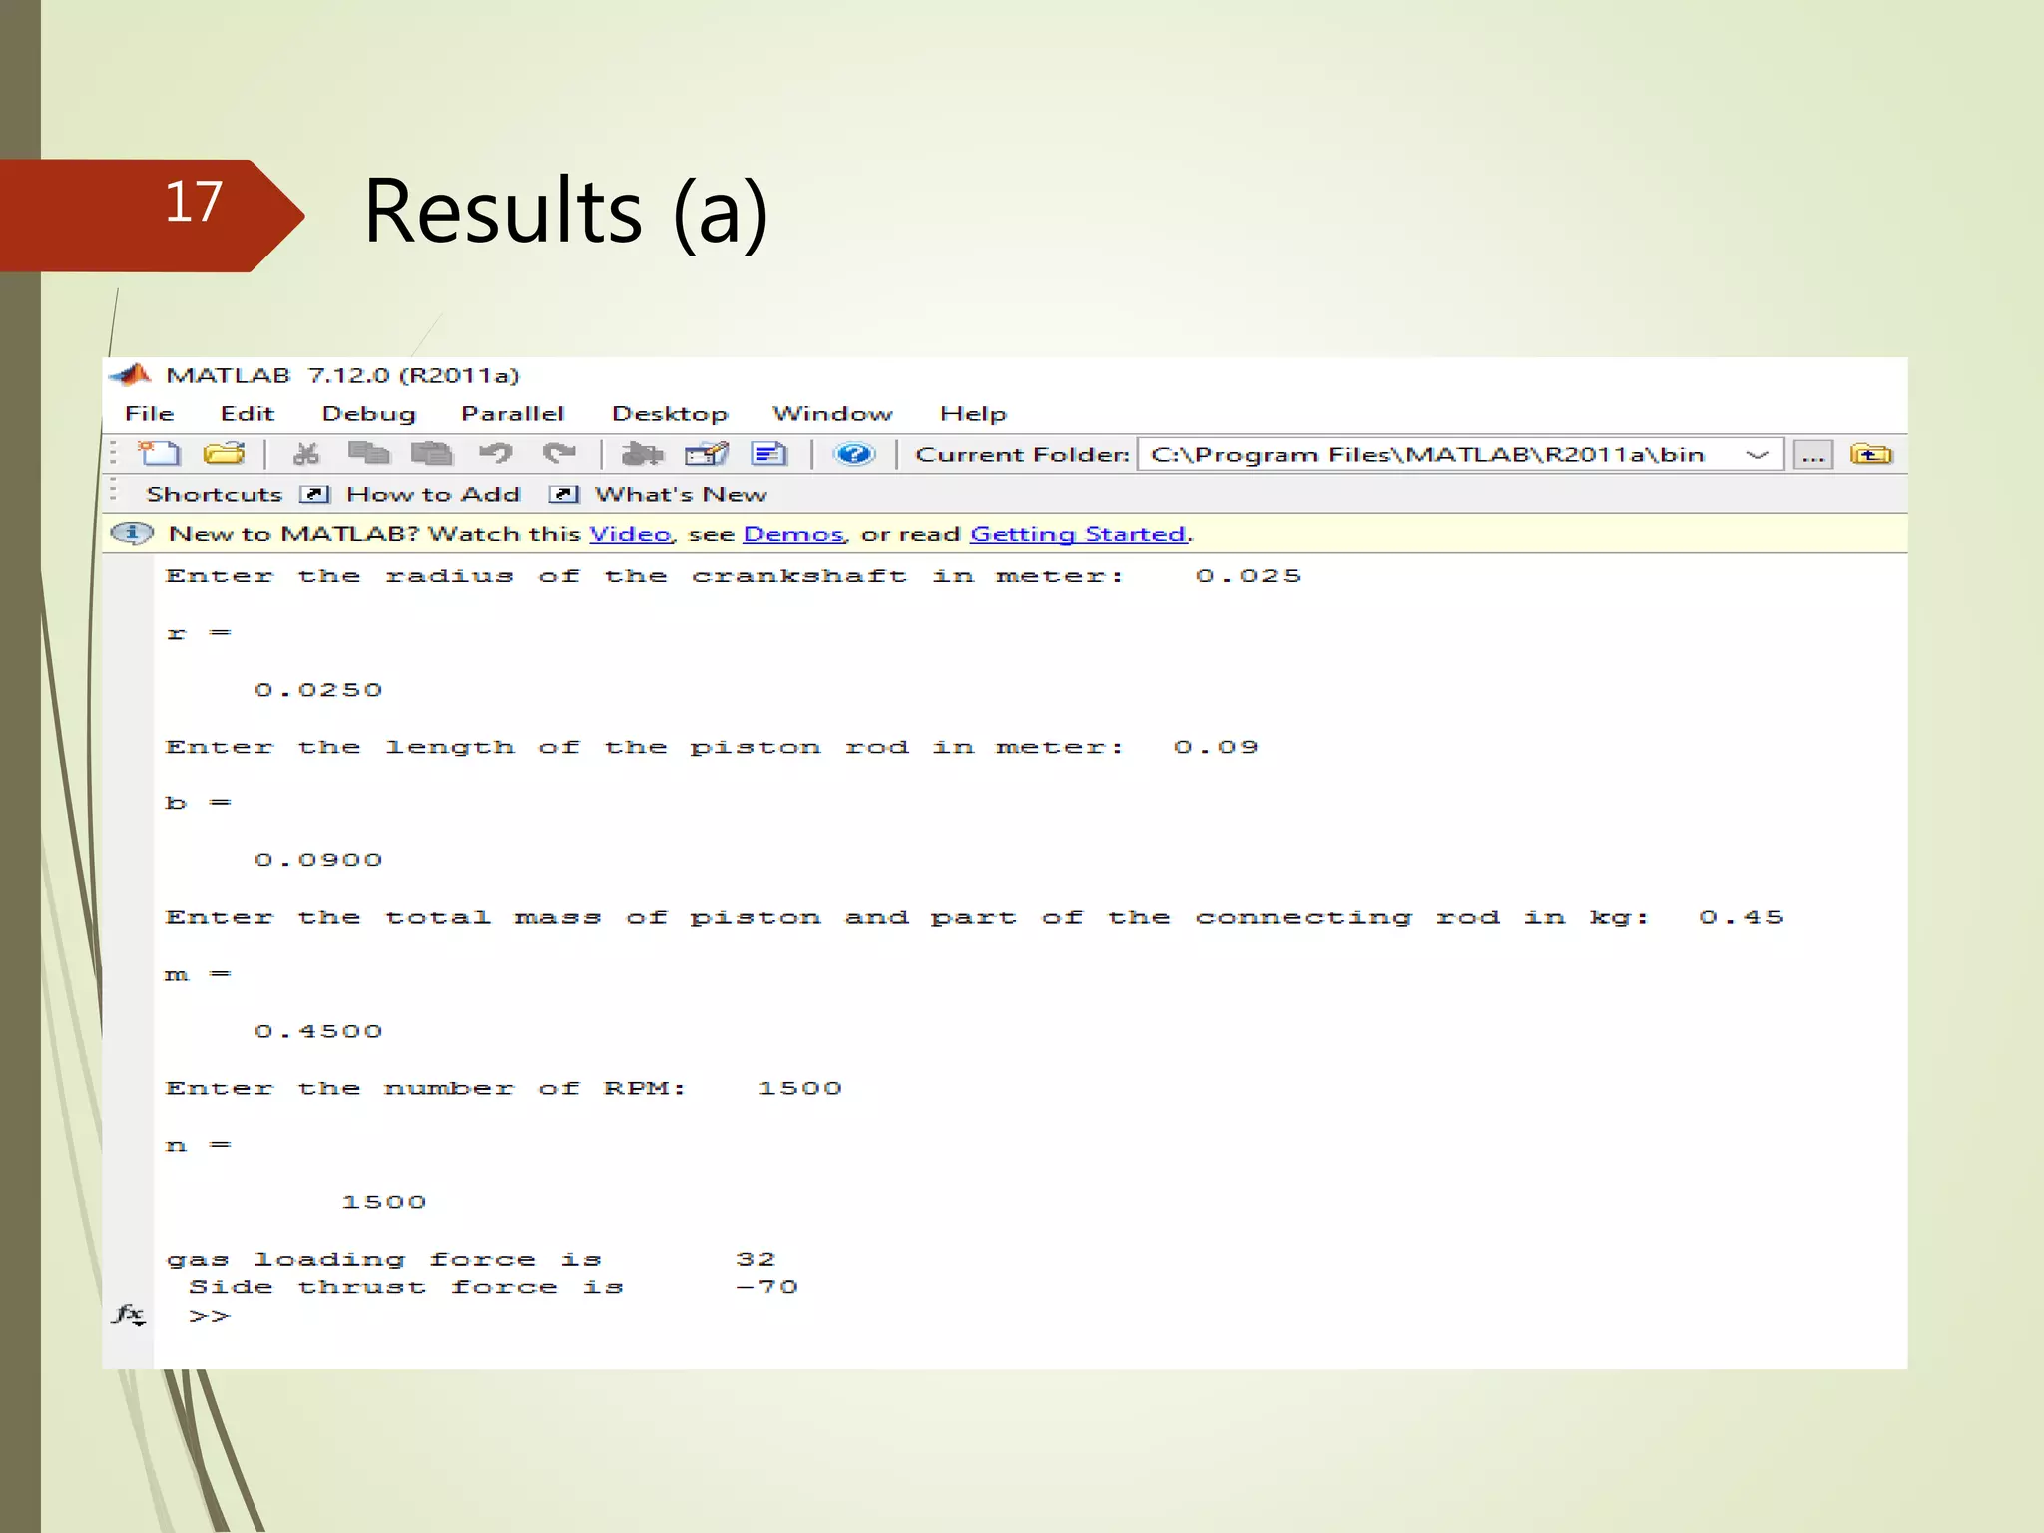Open the Getting Started link
This screenshot has height=1533, width=2044.
pyautogui.click(x=1079, y=534)
